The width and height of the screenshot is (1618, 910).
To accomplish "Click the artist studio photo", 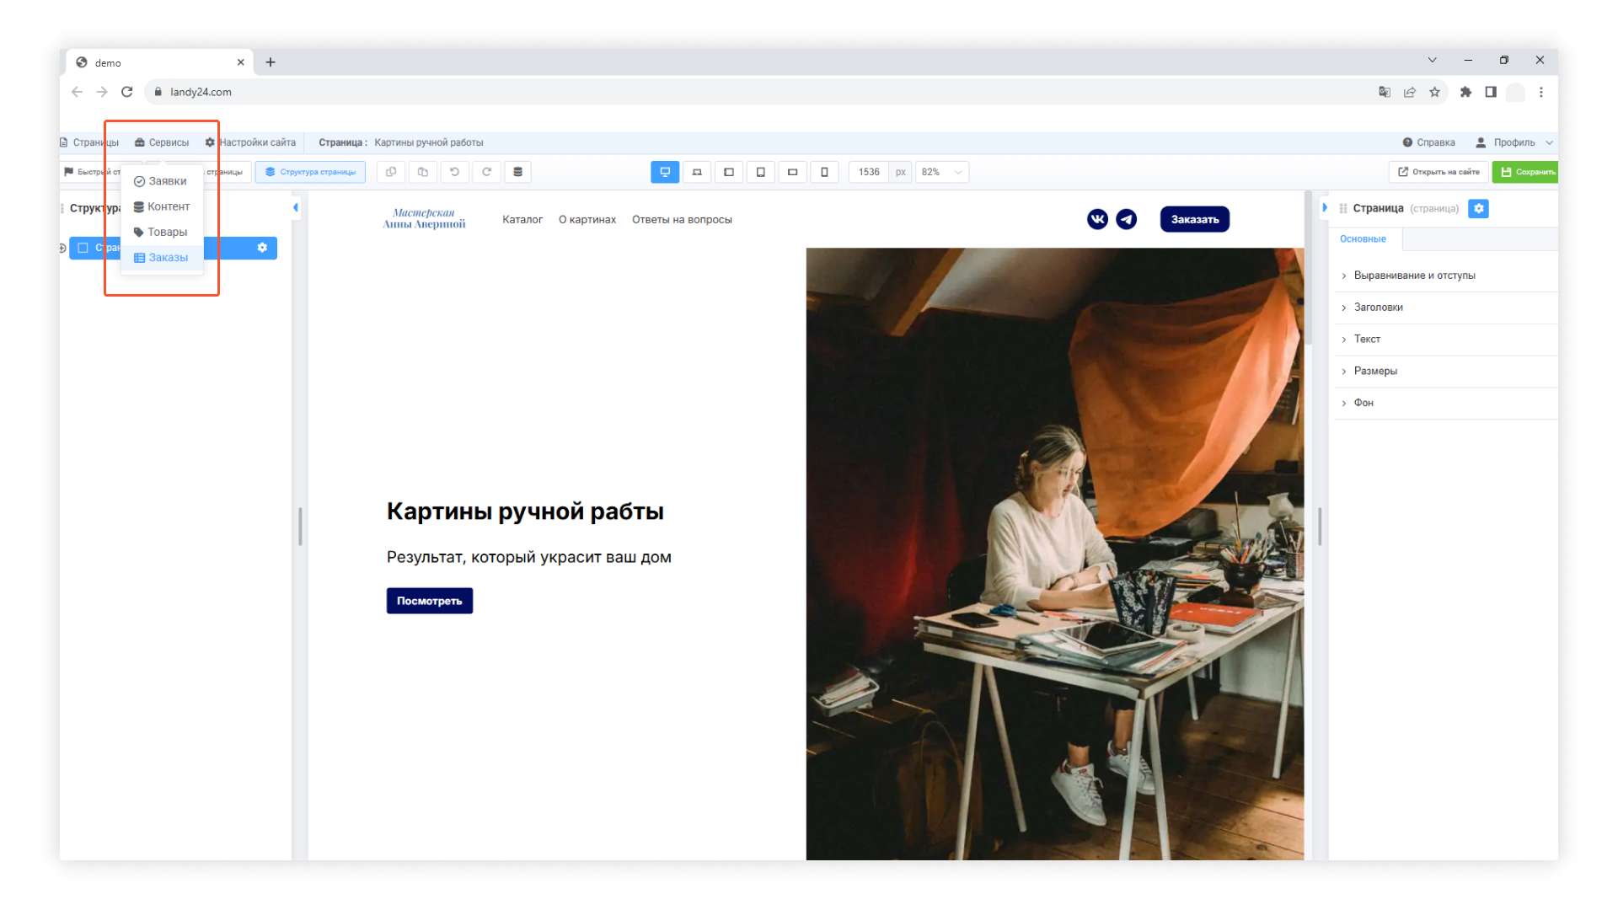I will pos(1055,554).
